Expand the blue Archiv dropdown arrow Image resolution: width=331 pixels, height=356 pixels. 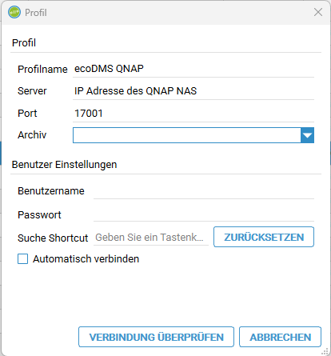point(307,135)
